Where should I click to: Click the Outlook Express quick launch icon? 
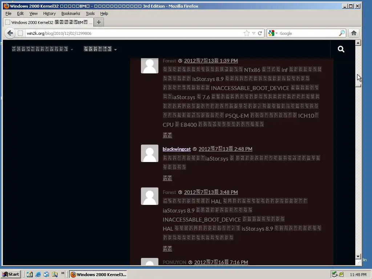coord(46,275)
